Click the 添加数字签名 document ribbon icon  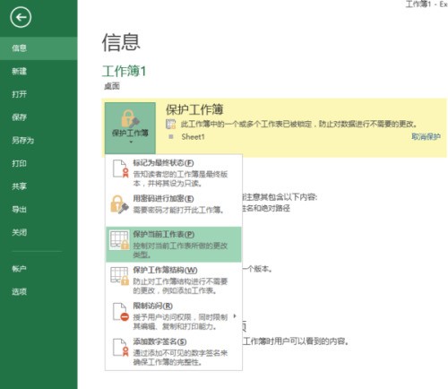(120, 348)
